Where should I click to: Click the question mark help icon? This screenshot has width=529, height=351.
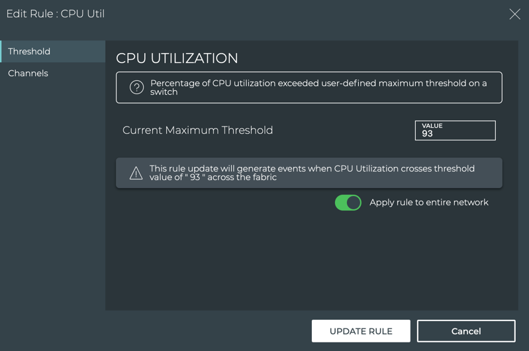pos(136,87)
